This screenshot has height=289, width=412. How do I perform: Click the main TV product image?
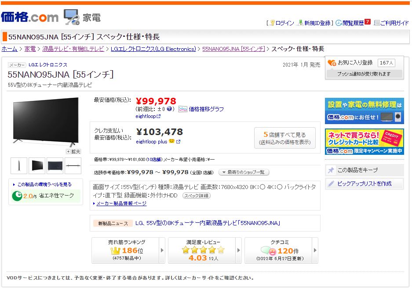click(x=46, y=121)
